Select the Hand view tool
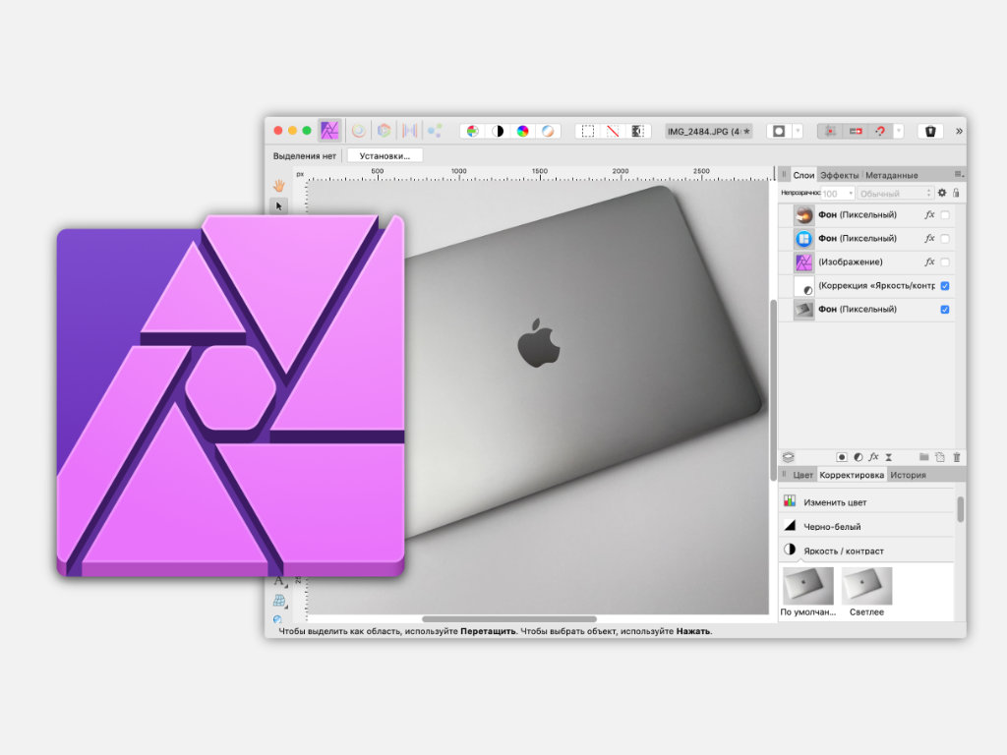The width and height of the screenshot is (1007, 755). 278,186
